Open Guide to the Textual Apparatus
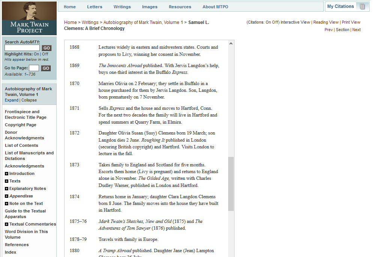This screenshot has height=257, width=379. [x=26, y=214]
